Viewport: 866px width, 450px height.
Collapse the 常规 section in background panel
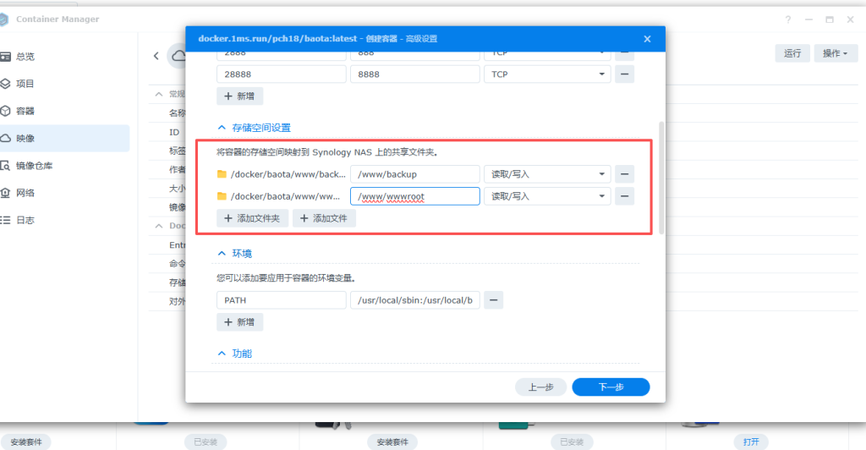159,94
